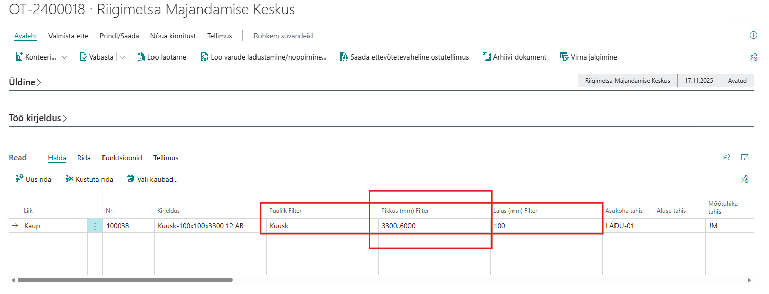Image resolution: width=769 pixels, height=294 pixels.
Task: Switch to Funktsioonid tab in lines
Action: pos(122,158)
